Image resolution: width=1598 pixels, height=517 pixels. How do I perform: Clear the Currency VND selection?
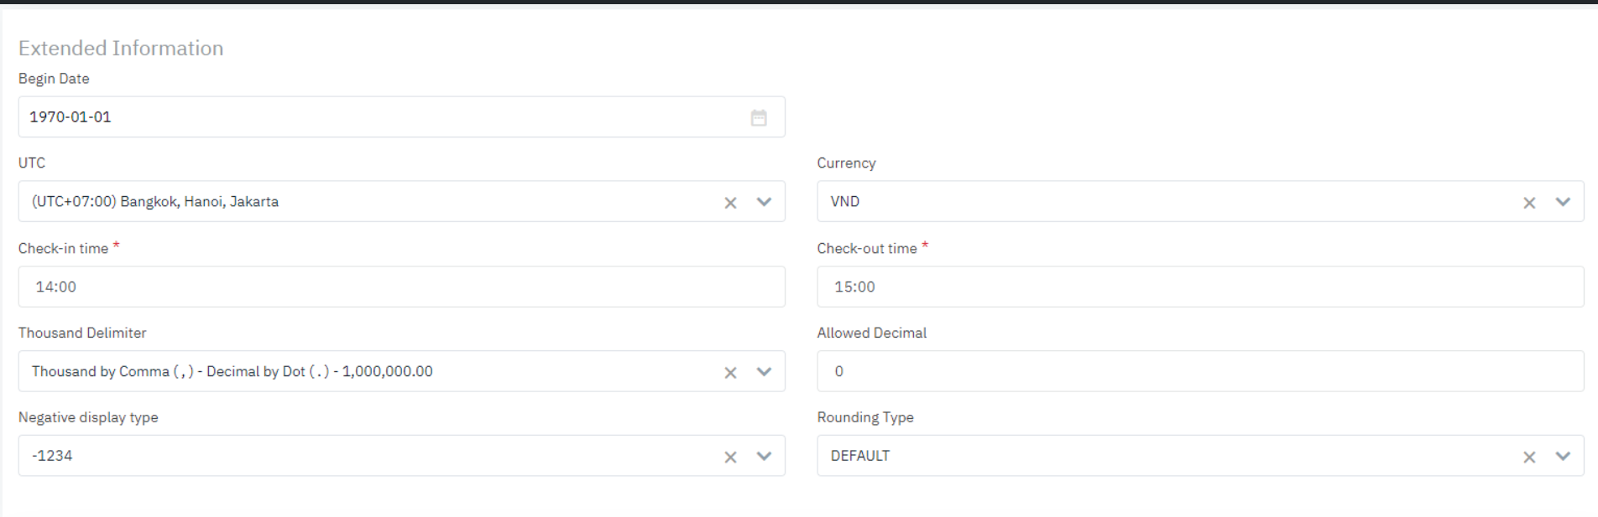click(x=1529, y=203)
